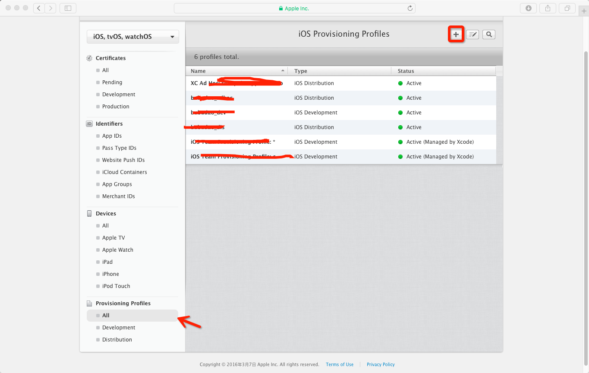Open the search magnifier button
This screenshot has width=589, height=373.
tap(488, 35)
